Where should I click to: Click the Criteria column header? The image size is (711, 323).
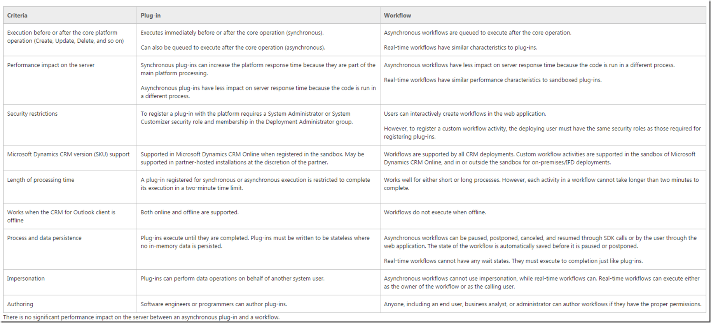17,16
